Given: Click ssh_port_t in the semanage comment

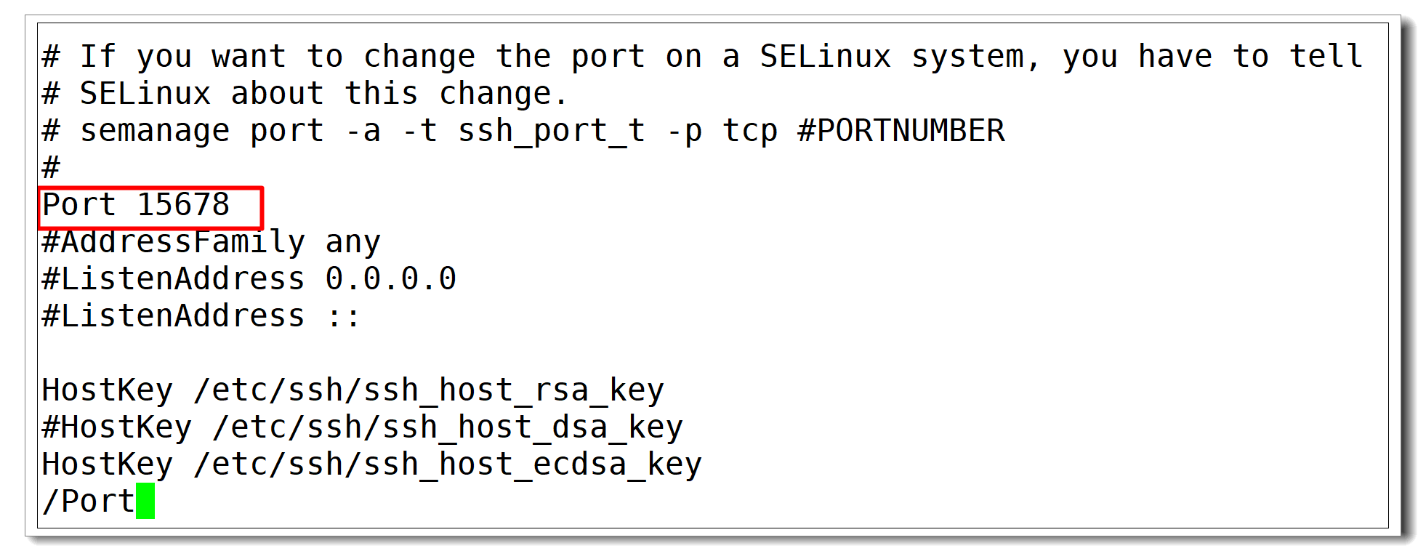Looking at the screenshot, I should pyautogui.click(x=552, y=132).
